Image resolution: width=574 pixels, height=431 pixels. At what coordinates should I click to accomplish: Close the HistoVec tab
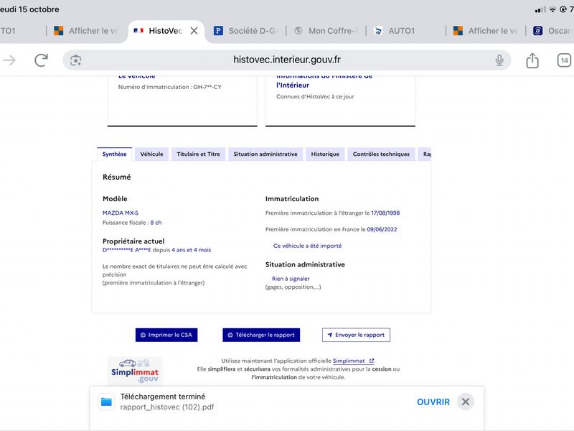[194, 31]
